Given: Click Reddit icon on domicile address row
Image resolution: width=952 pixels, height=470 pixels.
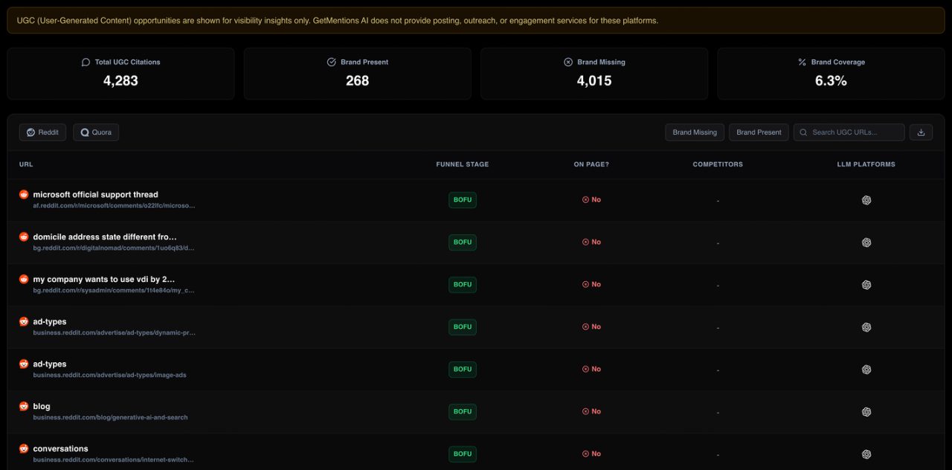Looking at the screenshot, I should tap(24, 237).
